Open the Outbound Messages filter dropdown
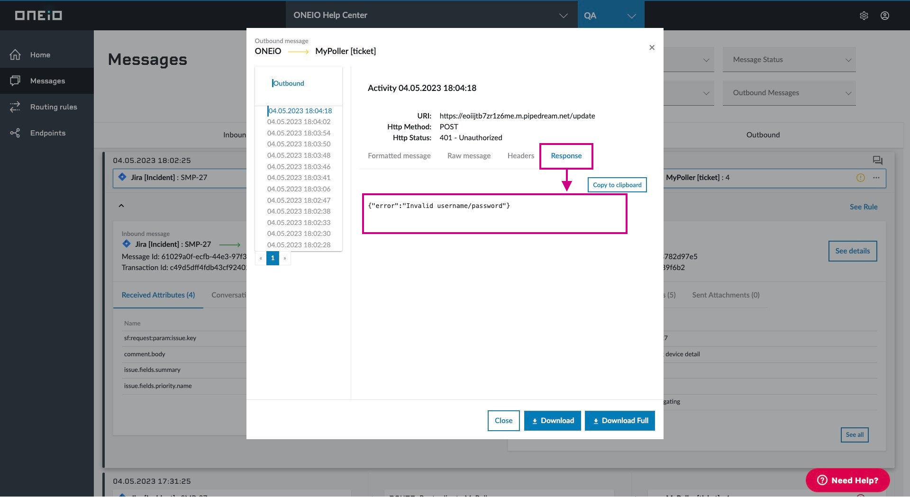910x497 pixels. [789, 93]
